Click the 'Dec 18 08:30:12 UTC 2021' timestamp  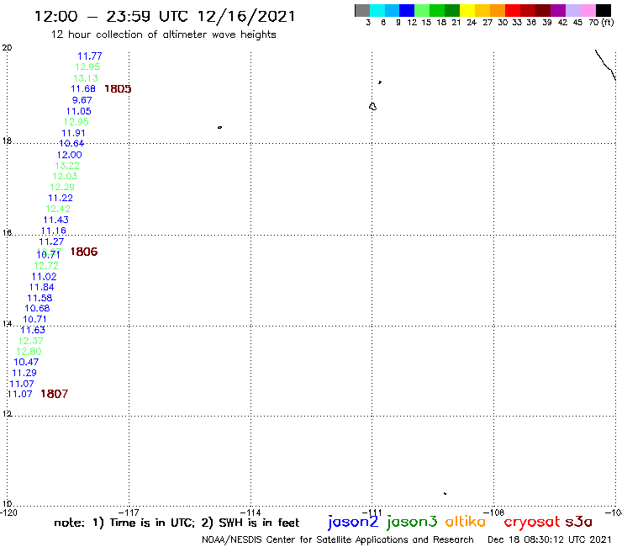pos(550,539)
